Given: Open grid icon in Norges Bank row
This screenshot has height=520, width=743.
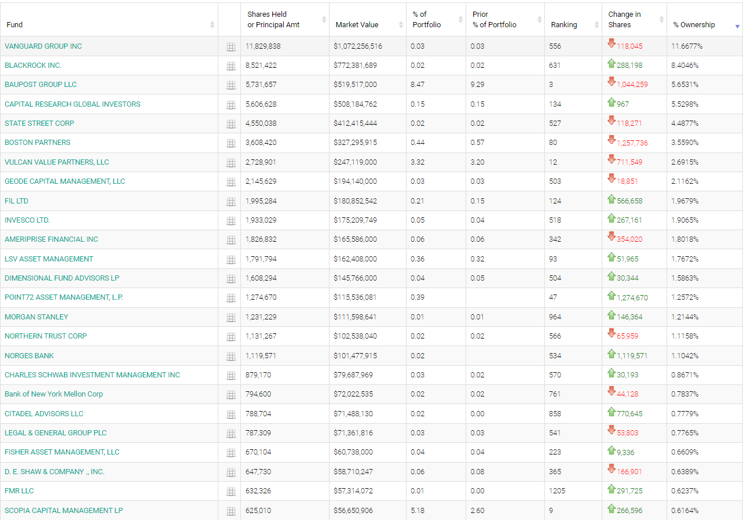Looking at the screenshot, I should (x=230, y=357).
